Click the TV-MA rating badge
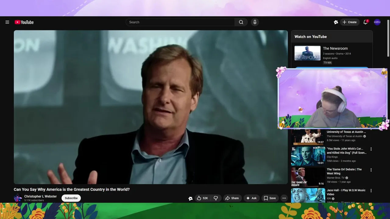Viewport: 390px width, 219px height. coord(328,63)
